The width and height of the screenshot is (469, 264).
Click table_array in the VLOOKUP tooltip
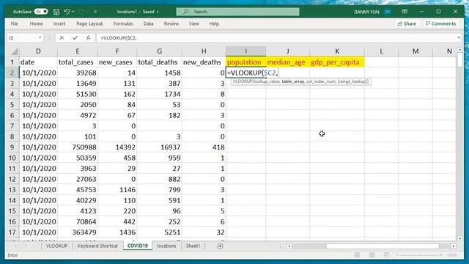tap(292, 81)
